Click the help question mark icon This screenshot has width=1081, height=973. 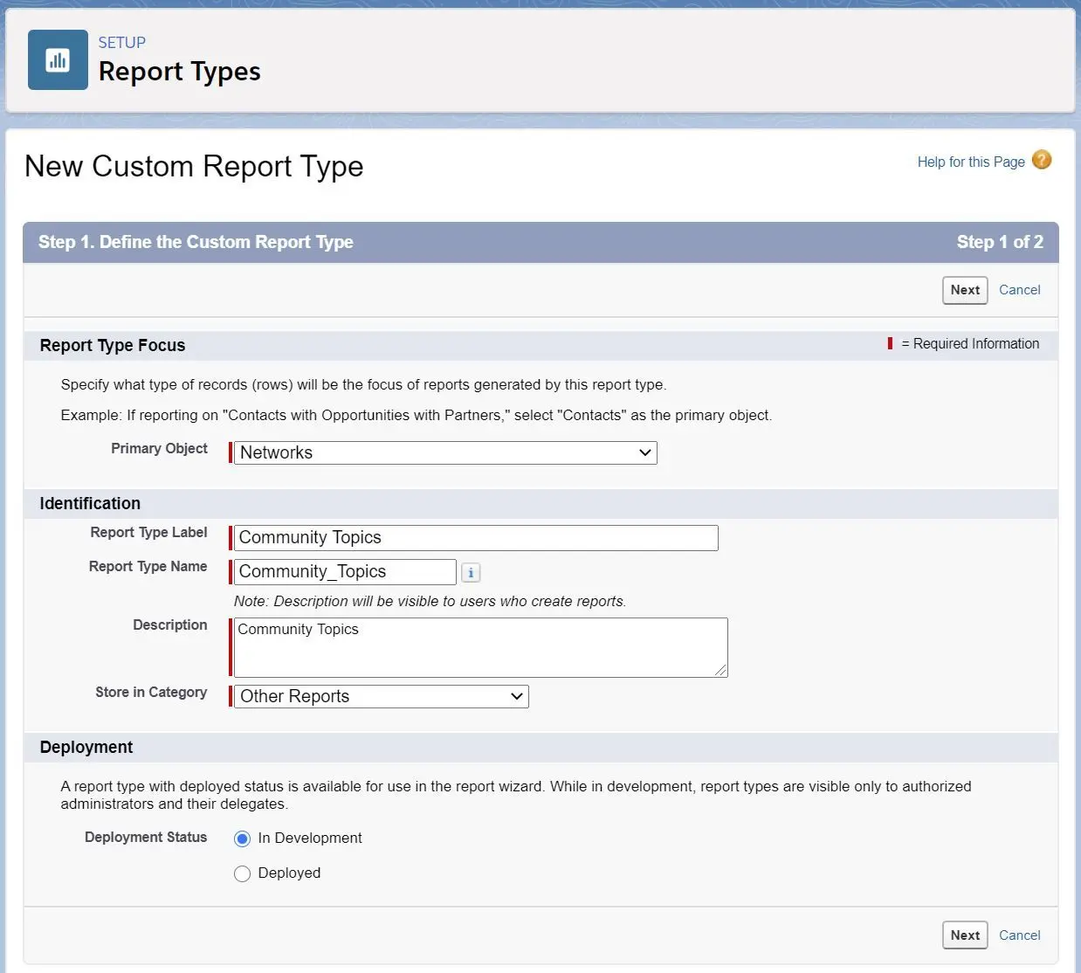click(1042, 160)
